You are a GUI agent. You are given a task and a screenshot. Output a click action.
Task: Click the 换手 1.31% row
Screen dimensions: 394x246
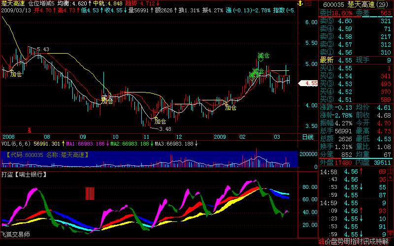coord(336,147)
